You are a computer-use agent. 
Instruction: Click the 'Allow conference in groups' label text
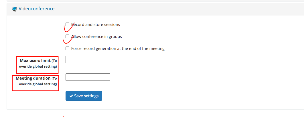96,37
